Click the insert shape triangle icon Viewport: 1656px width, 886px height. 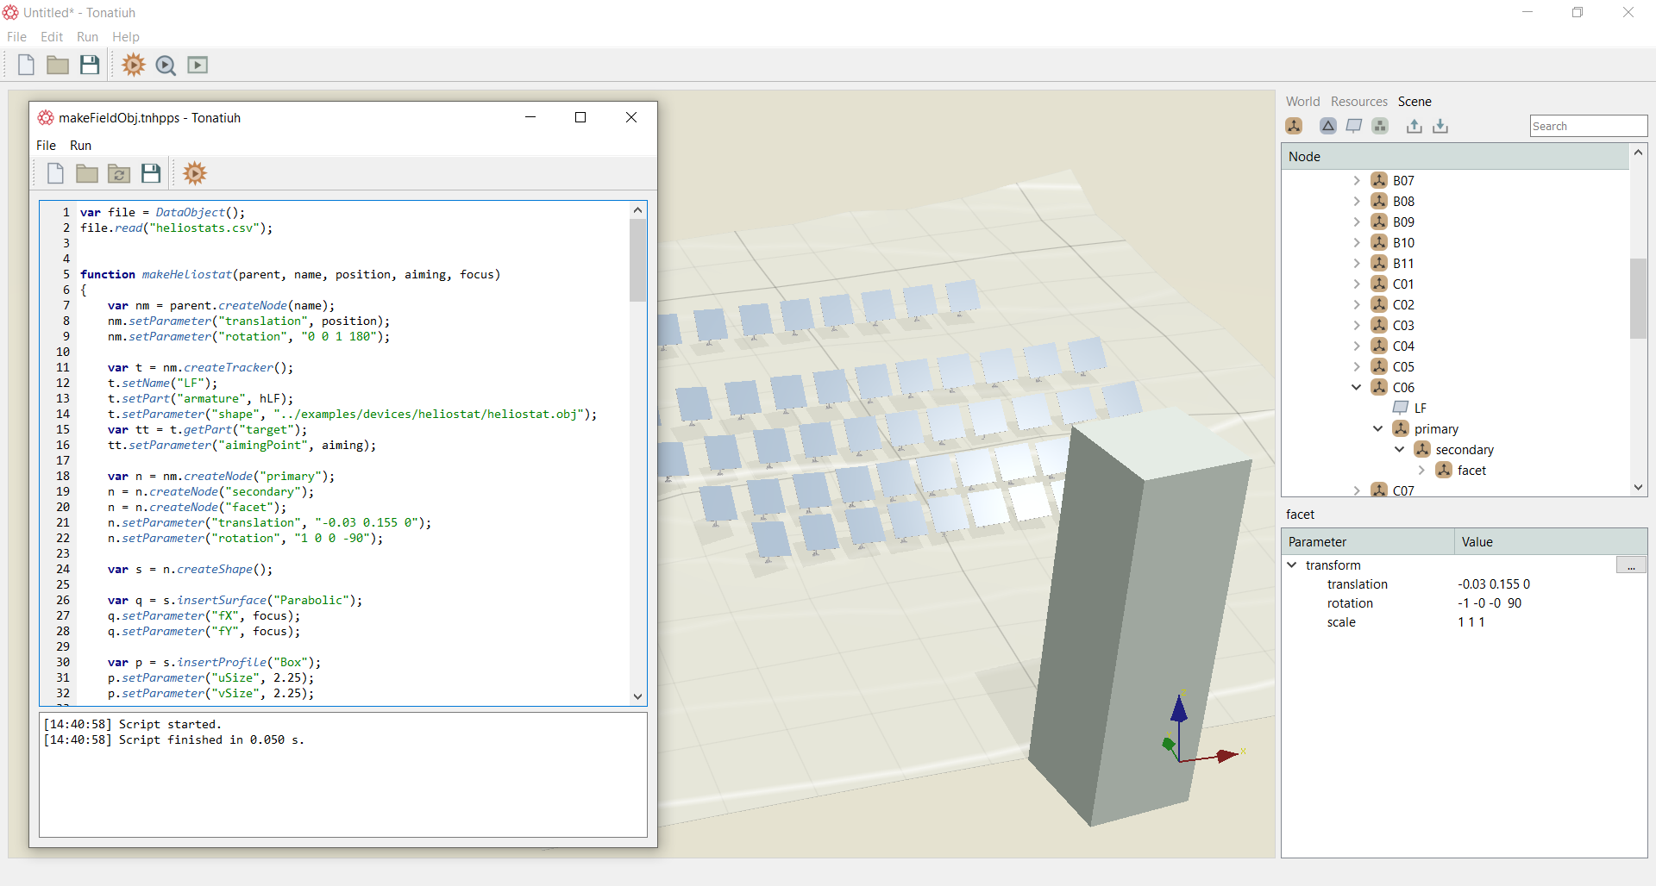[x=1328, y=126]
